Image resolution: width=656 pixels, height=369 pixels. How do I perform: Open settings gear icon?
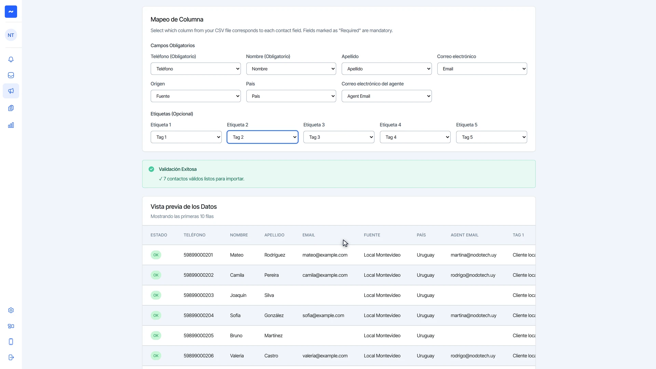click(11, 310)
